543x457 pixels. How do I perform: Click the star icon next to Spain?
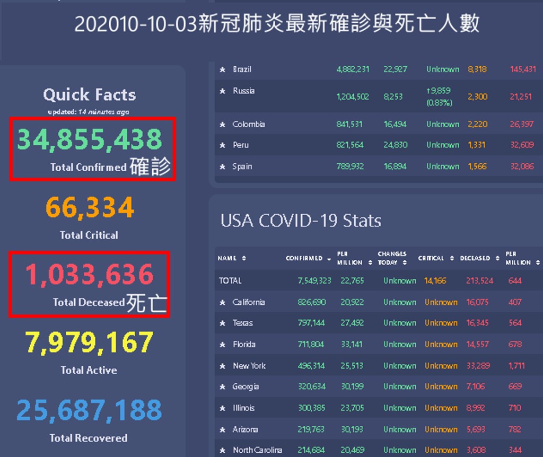(223, 166)
